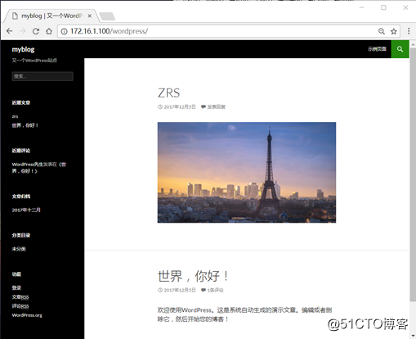This screenshot has width=416, height=339.
Task: Close the myblog browser tab
Action: pos(89,16)
